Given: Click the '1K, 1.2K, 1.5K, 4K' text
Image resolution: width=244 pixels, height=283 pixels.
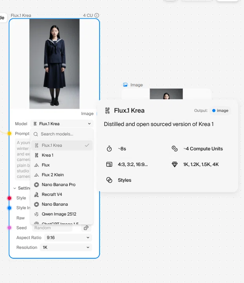Looking at the screenshot, I should click(201, 164).
